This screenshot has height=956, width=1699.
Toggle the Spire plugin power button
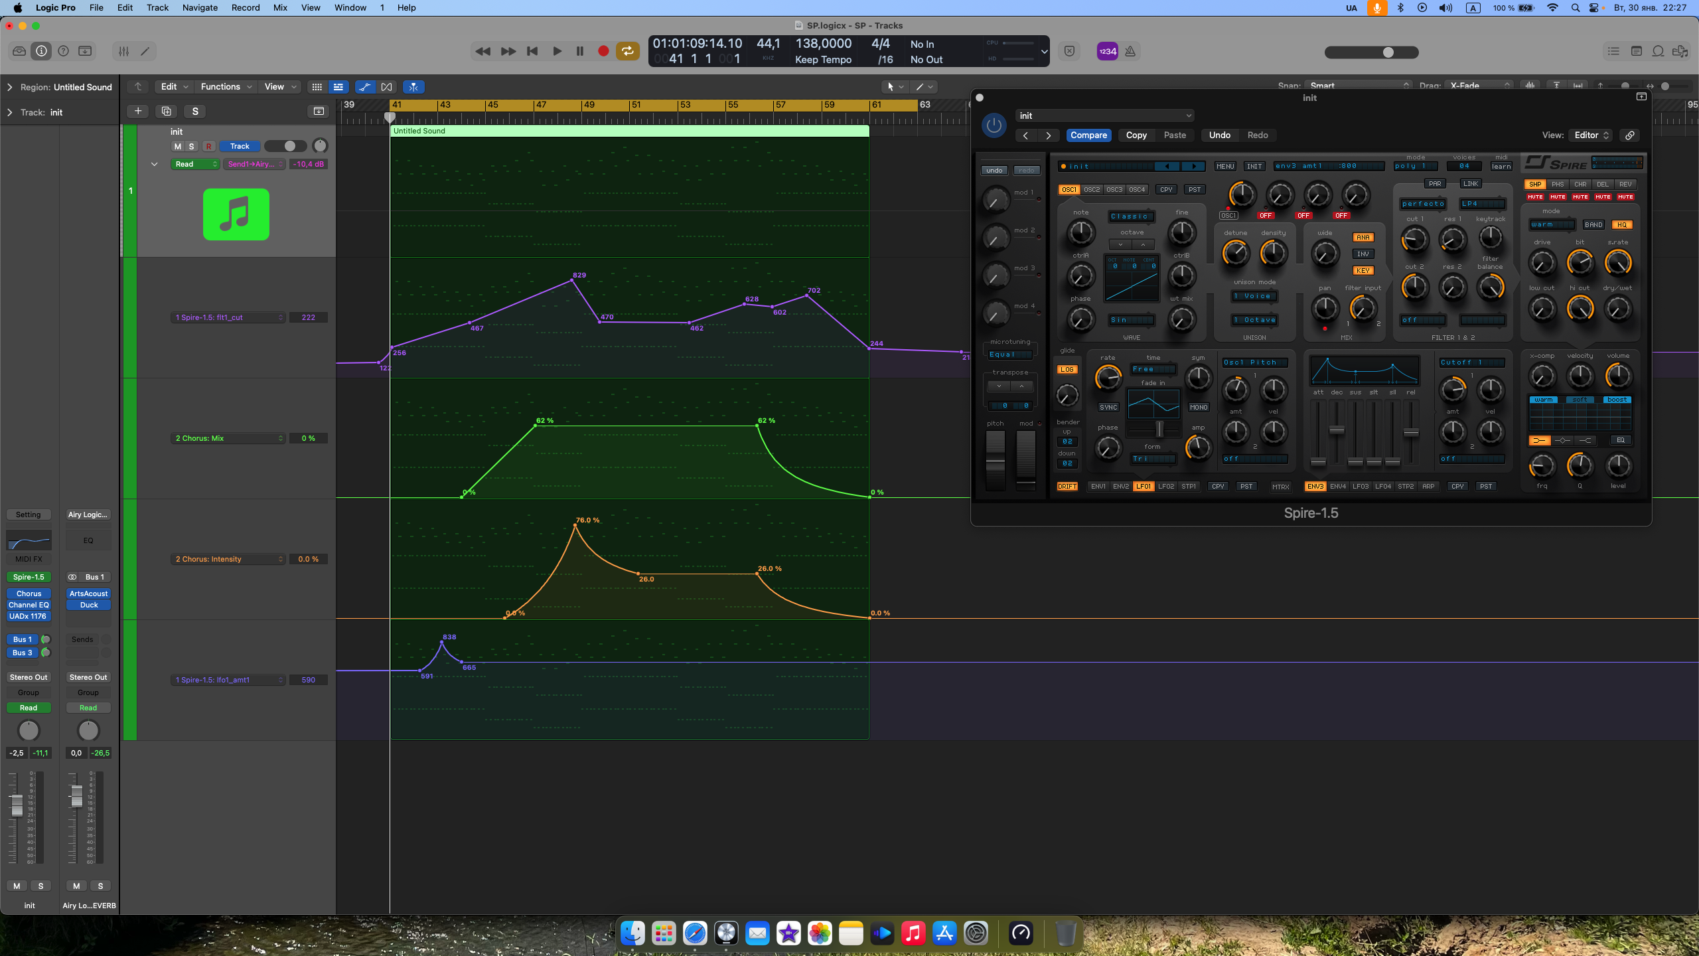[994, 125]
